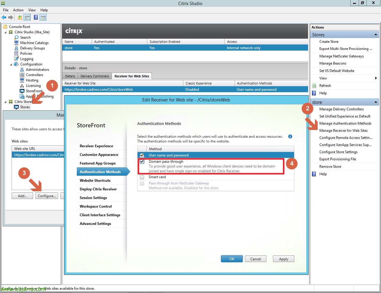Viewport: 381px width, 293px height.
Task: Click Manage Authentication Methods action
Action: point(345,123)
